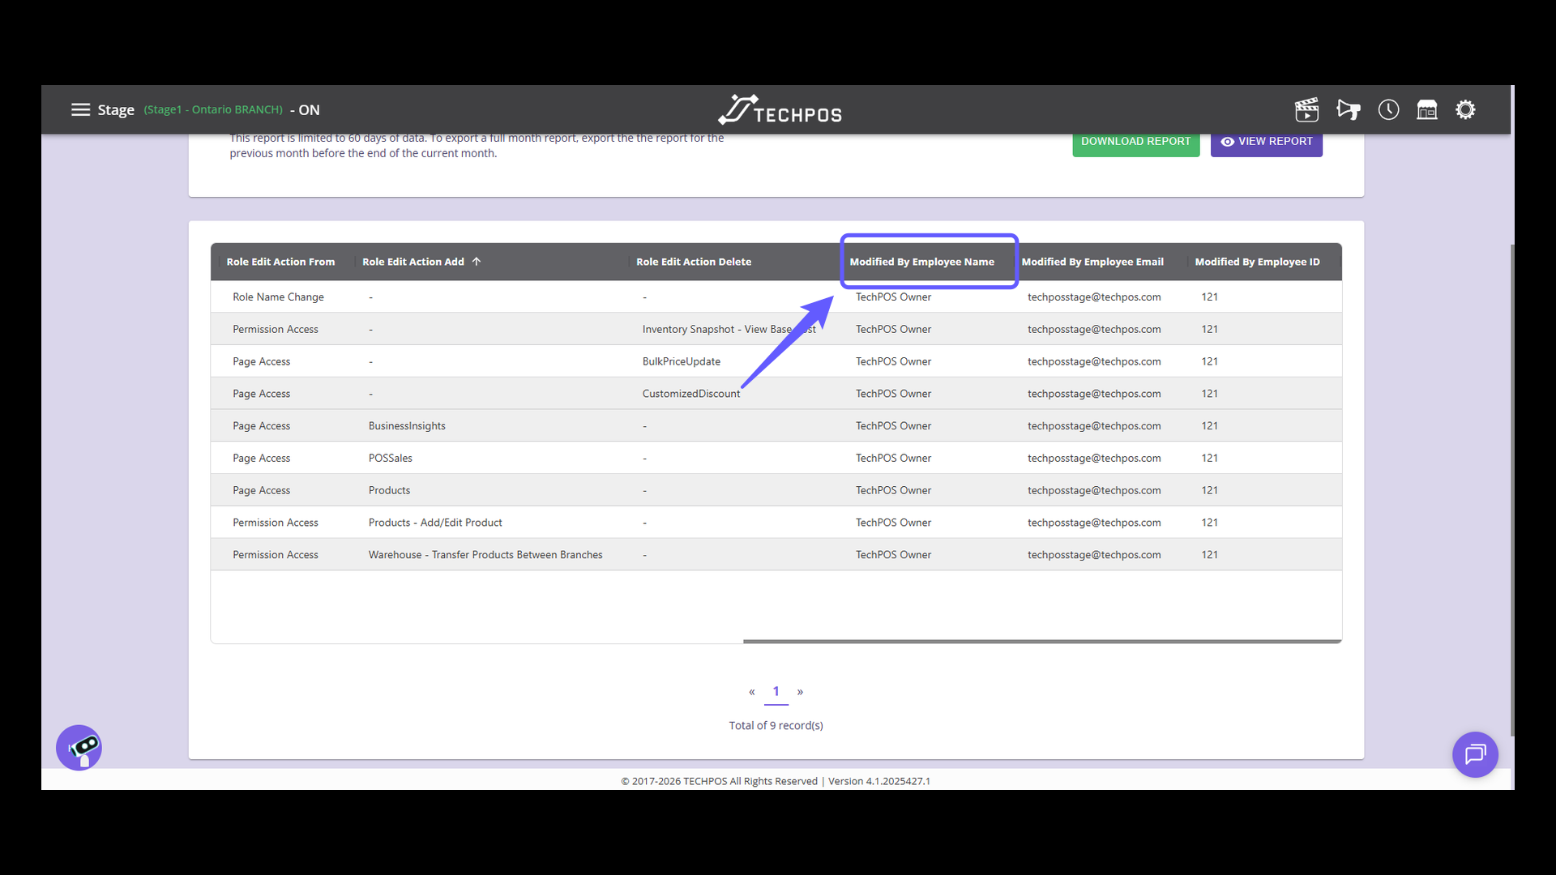Click the DOWNLOAD REPORT button
Screen dimensions: 1556x875
1135,141
